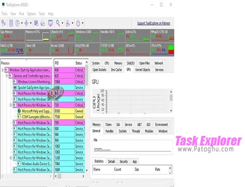The image size is (245, 187).
Task: Click the Windows Audio Device Graph process icon
Action: [19, 164]
